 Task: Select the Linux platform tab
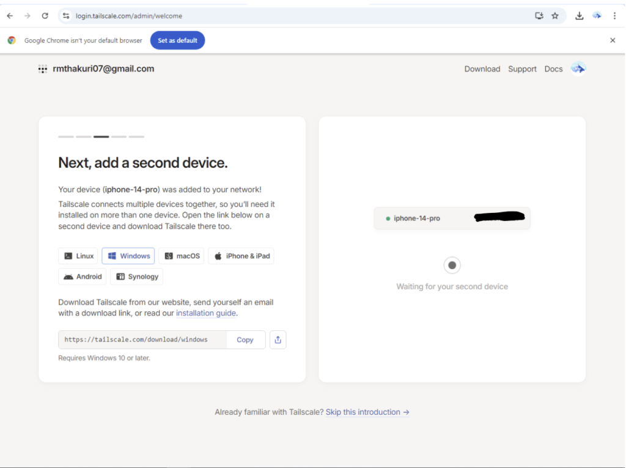[x=78, y=256]
